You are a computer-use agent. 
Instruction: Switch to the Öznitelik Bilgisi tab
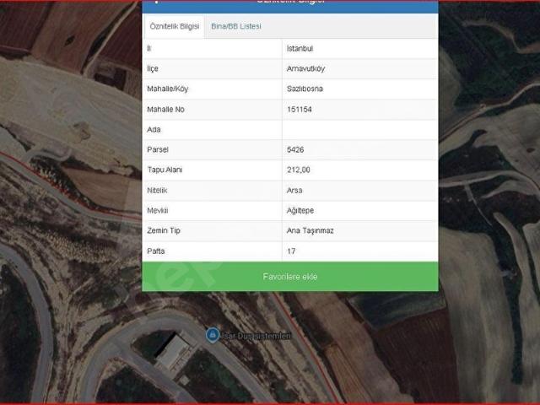click(175, 26)
